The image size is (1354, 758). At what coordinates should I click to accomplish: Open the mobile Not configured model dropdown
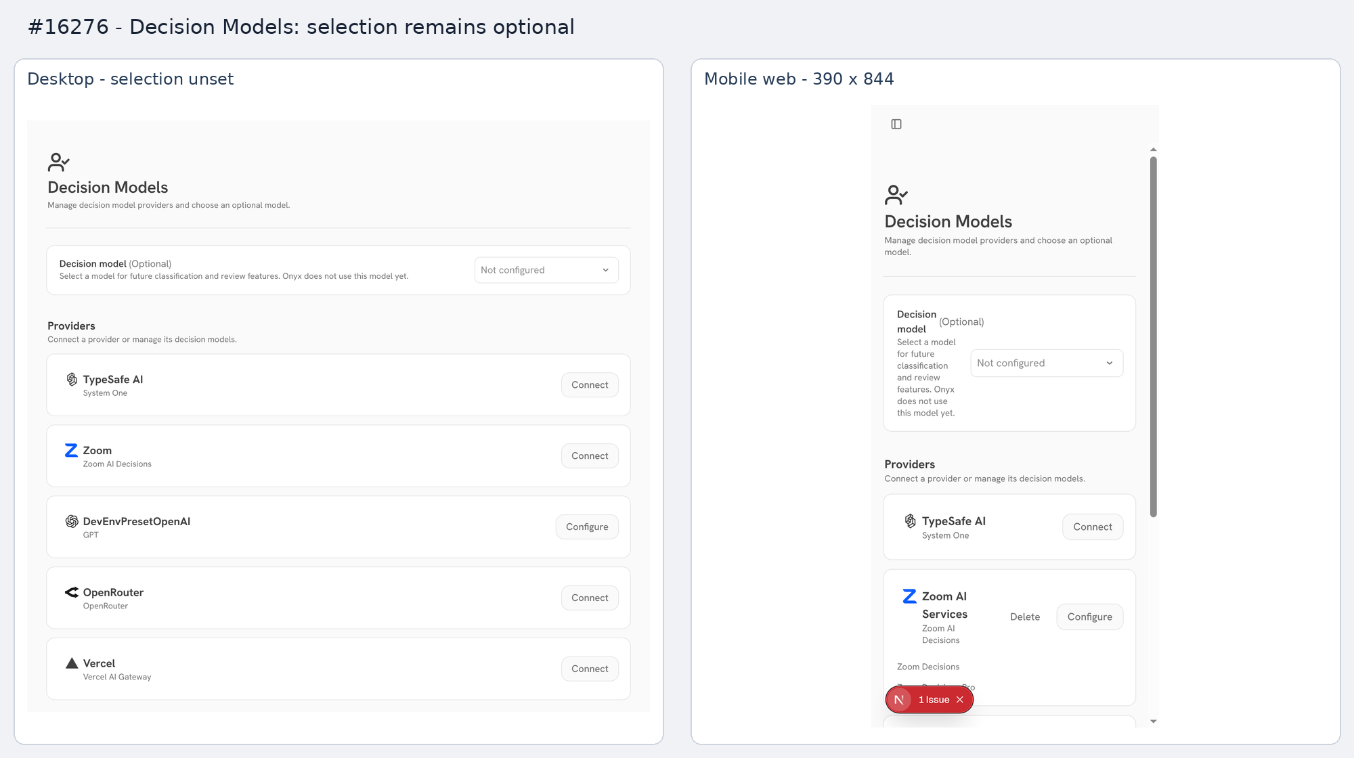(x=1047, y=363)
